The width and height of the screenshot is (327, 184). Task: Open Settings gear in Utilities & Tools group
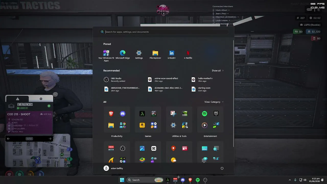pos(173,125)
